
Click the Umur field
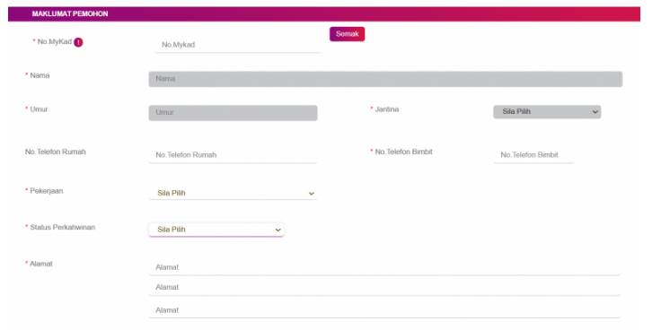pos(233,113)
